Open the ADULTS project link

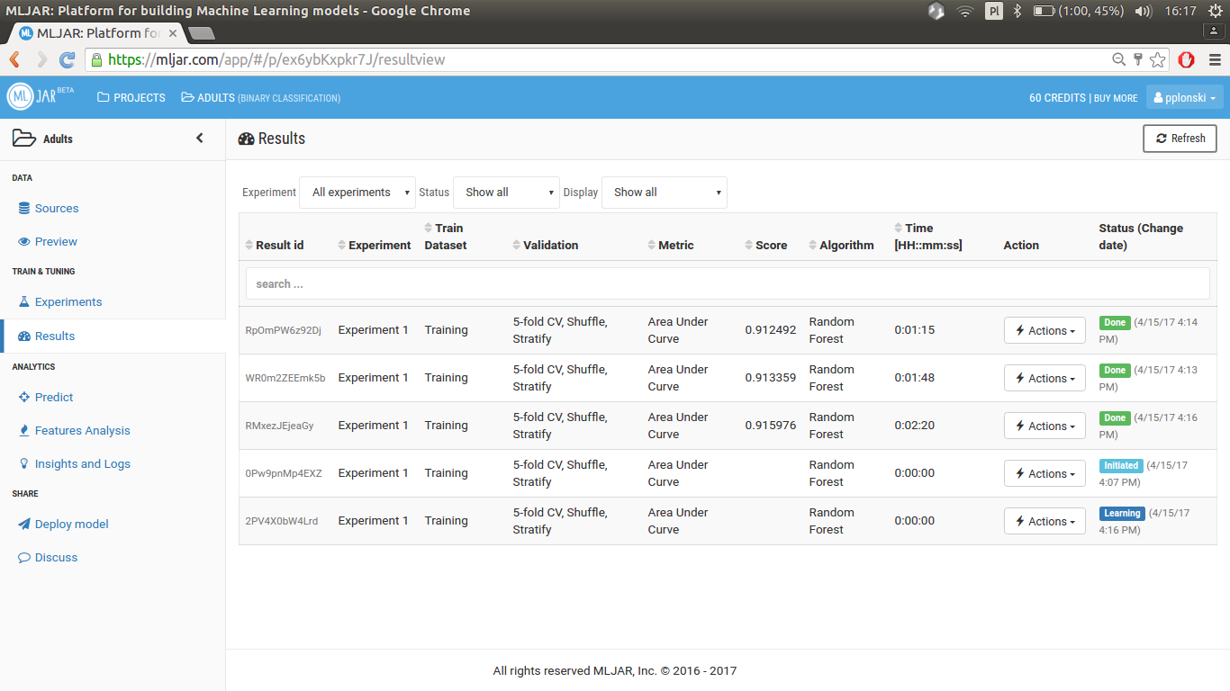[x=261, y=97]
